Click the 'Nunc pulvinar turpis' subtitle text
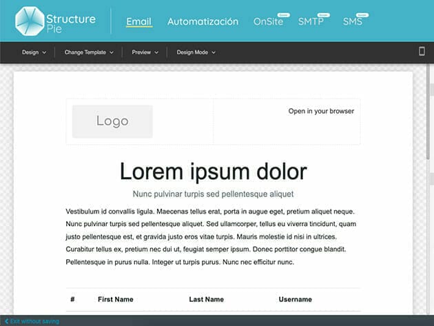Screen dimensions: 434x326 coord(213,194)
